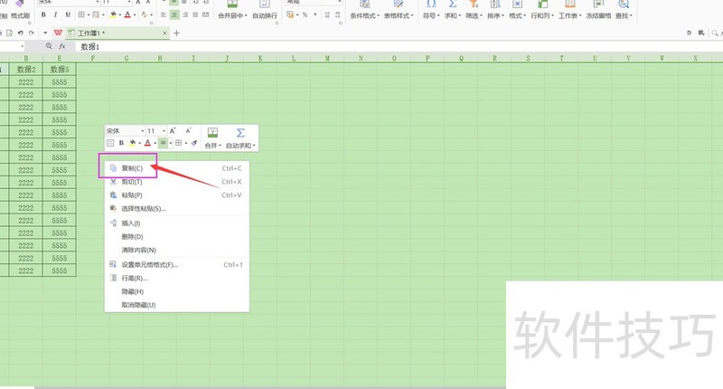Choose 剪切(T) from the context menu
The image size is (723, 389).
click(176, 182)
